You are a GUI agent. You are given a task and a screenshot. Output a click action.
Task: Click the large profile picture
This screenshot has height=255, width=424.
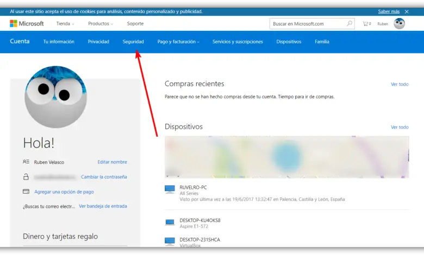click(x=55, y=97)
